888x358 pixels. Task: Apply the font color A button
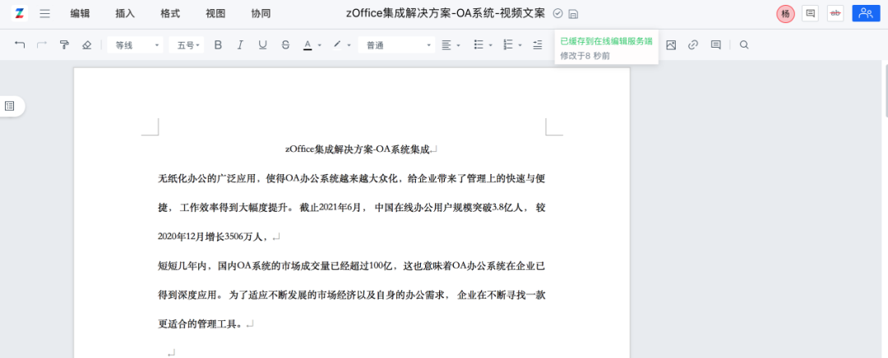pyautogui.click(x=308, y=44)
